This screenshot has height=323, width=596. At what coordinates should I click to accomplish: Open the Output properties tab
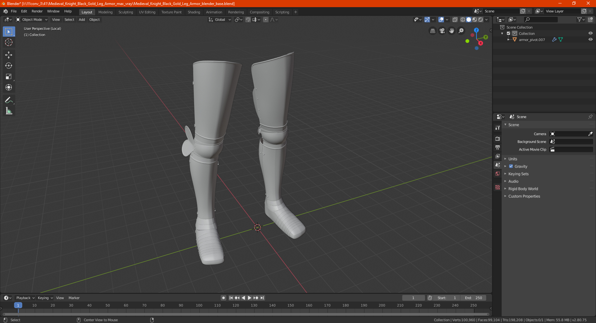coord(498,147)
